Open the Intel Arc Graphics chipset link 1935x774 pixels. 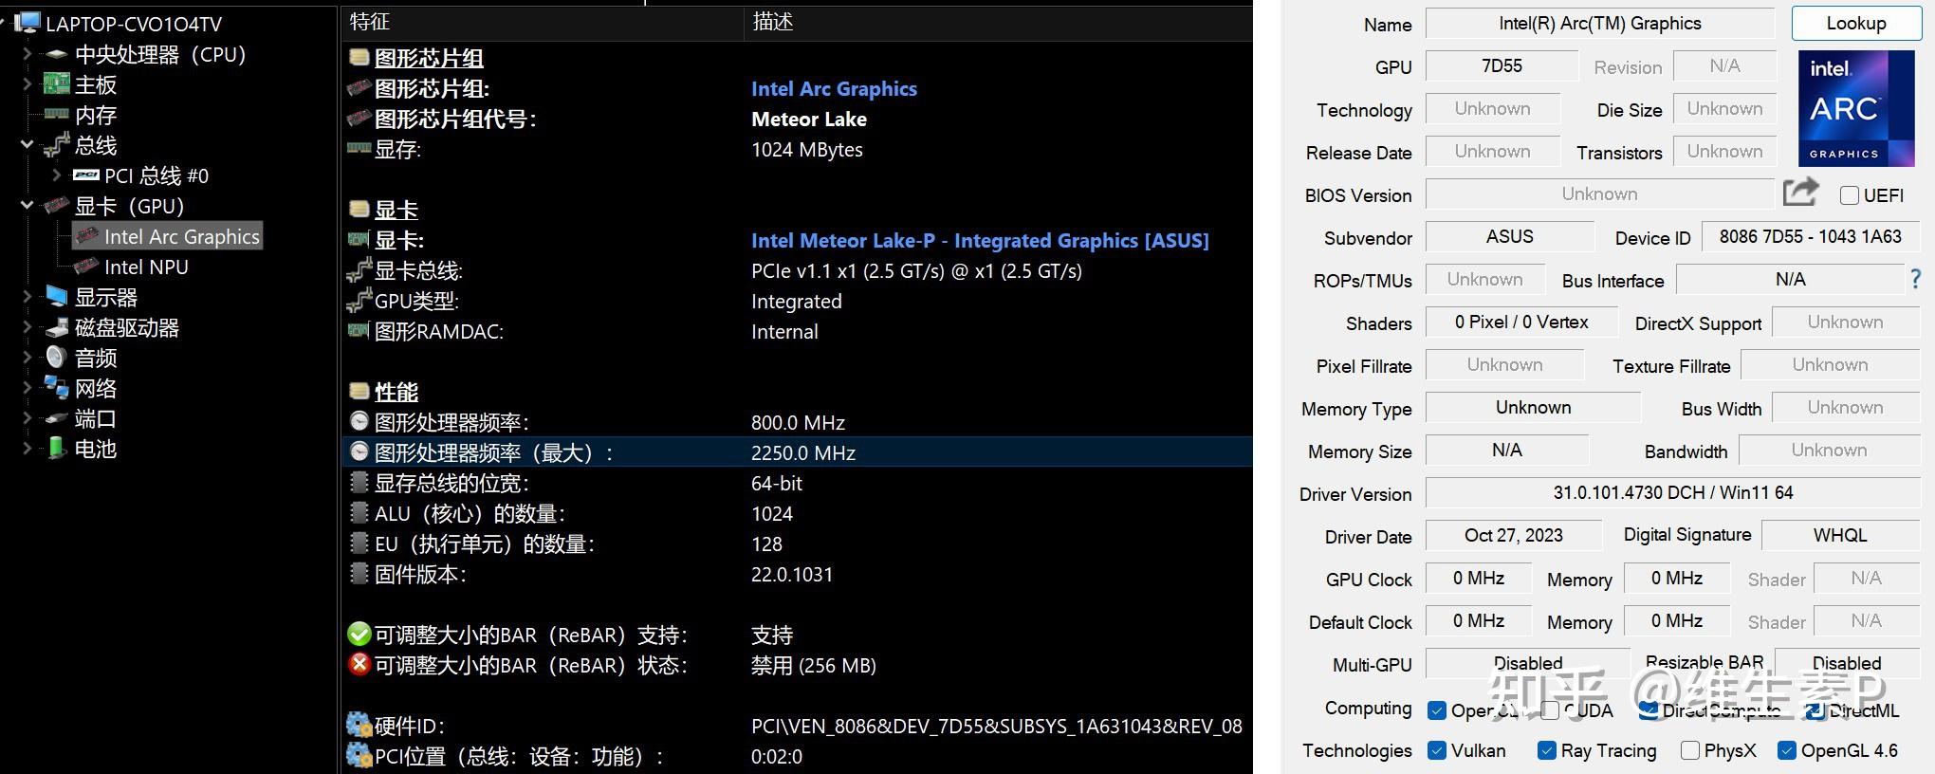coord(834,88)
